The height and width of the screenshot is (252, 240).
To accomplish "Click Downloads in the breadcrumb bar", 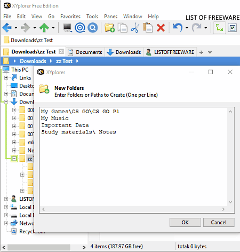I will pyautogui.click(x=33, y=61).
